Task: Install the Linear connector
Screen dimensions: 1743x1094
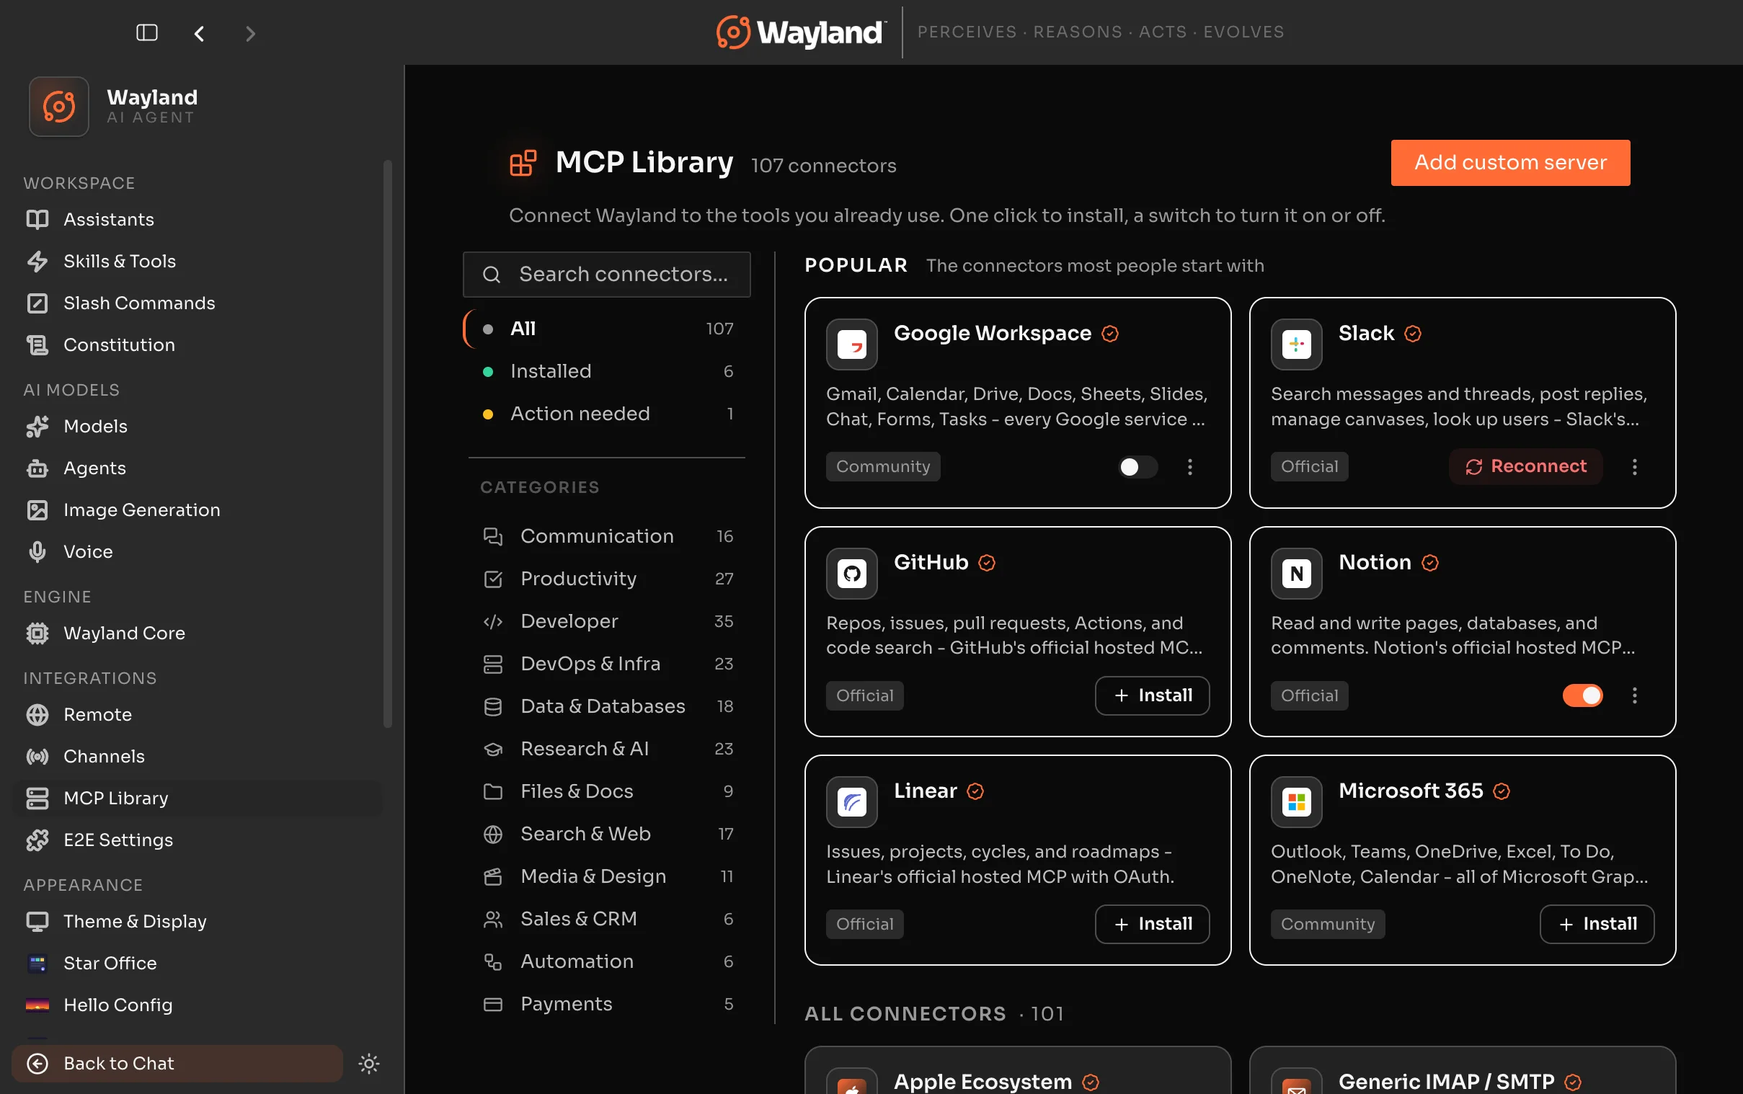Action: tap(1152, 924)
